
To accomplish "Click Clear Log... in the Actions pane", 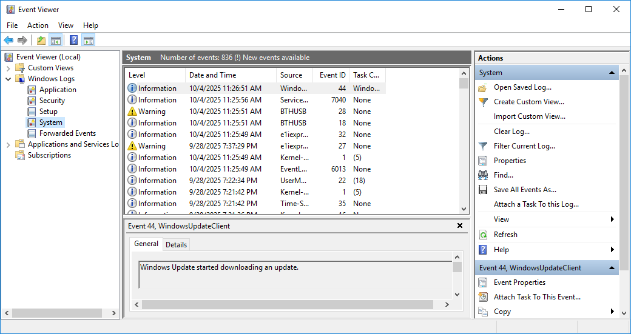I will click(x=511, y=131).
